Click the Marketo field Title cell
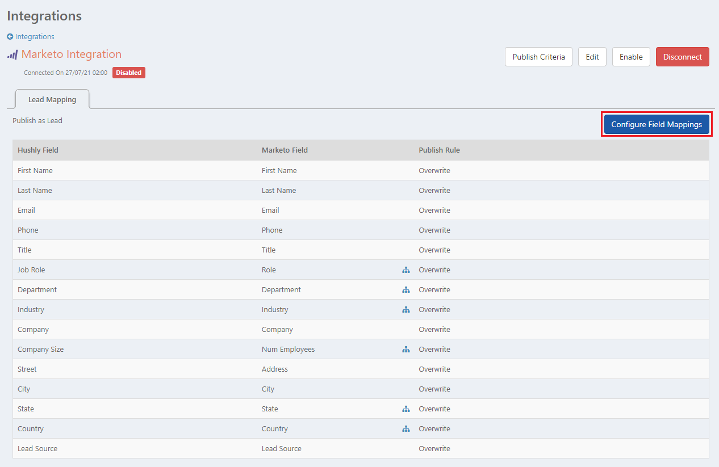This screenshot has height=467, width=719. (x=269, y=250)
